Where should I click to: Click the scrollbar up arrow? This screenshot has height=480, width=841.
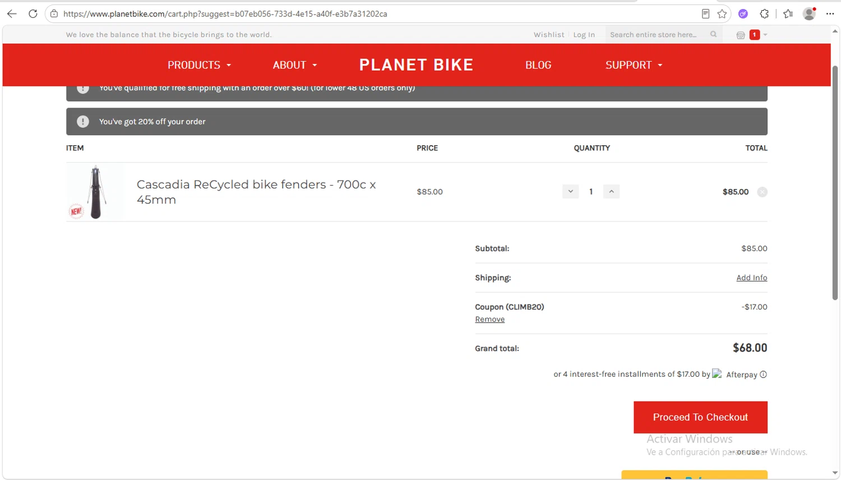835,31
